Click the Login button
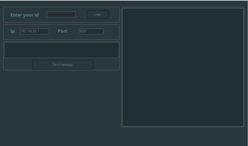This screenshot has height=146, width=248. 98,14
